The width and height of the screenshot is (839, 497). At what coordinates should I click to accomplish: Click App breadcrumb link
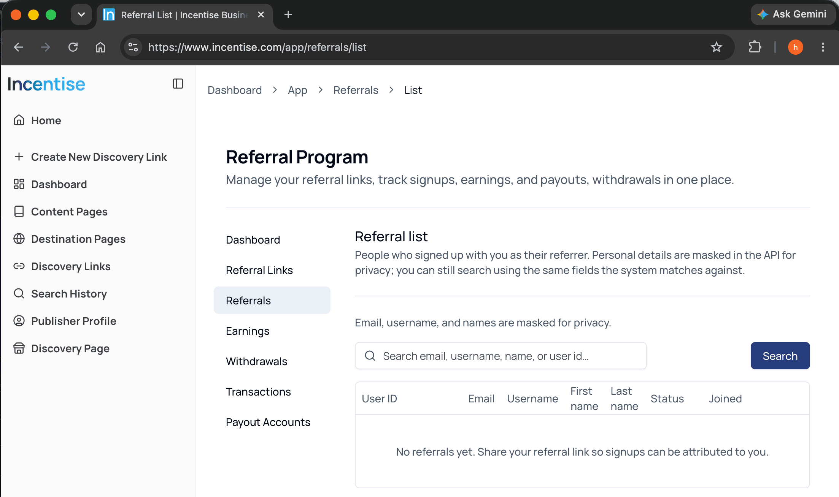tap(297, 90)
